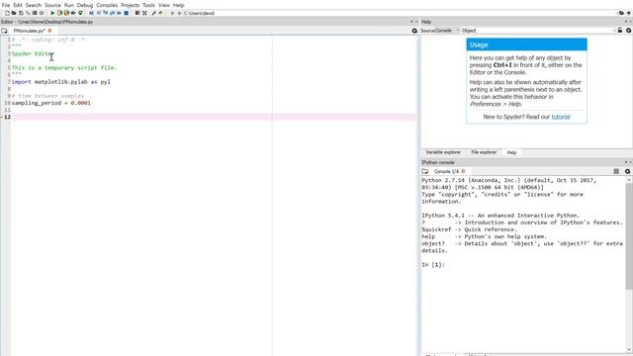Browse for a working directory
Image resolution: width=633 pixels, height=356 pixels.
coord(621,13)
